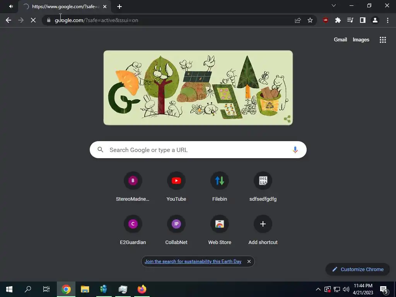Dismiss the Earth Day promo

(x=249, y=261)
